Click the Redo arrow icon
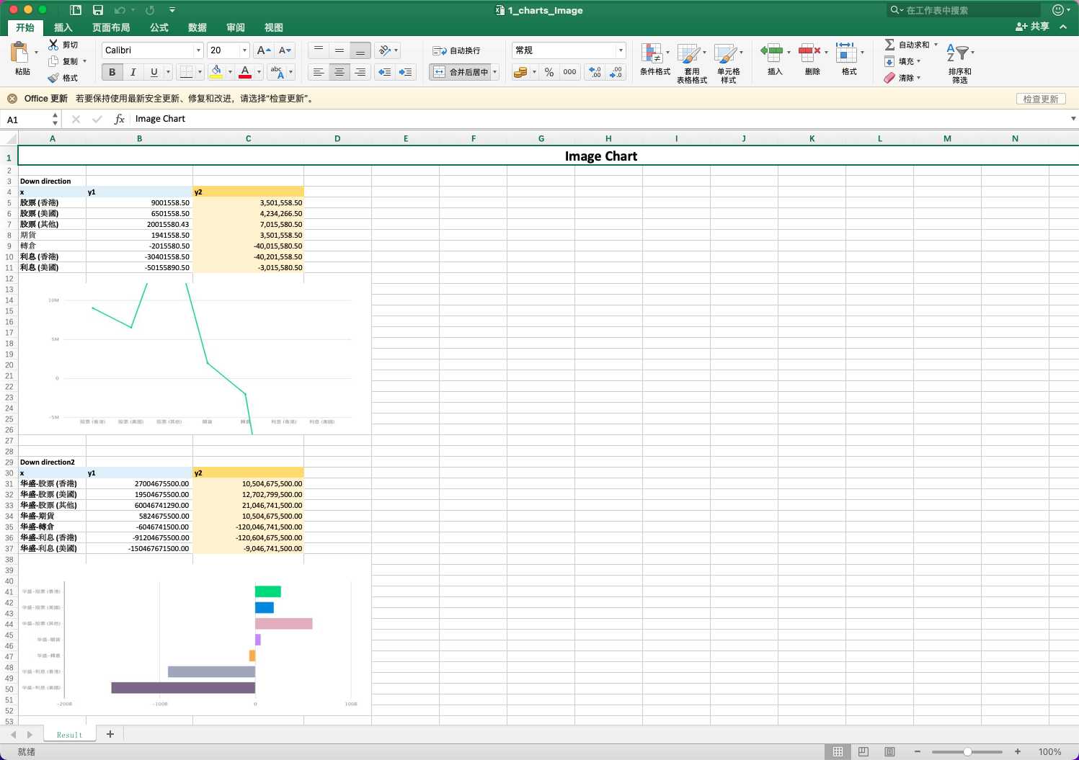Screen dimensions: 1079x760 (150, 10)
